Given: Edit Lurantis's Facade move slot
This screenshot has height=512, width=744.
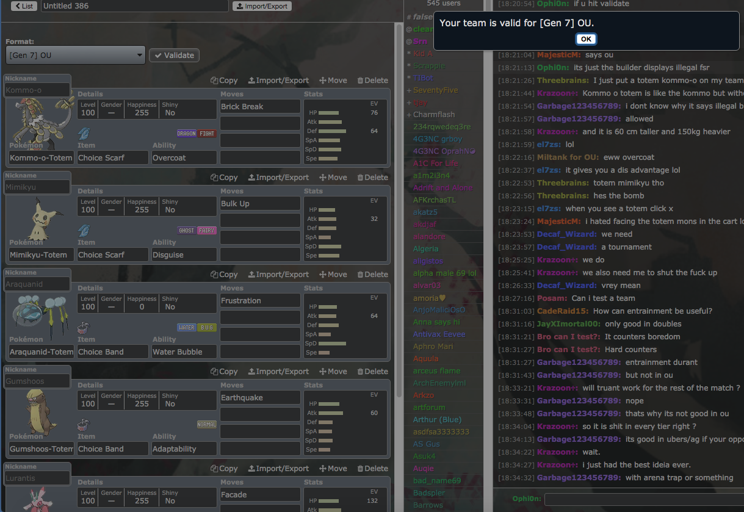Looking at the screenshot, I should [260, 494].
